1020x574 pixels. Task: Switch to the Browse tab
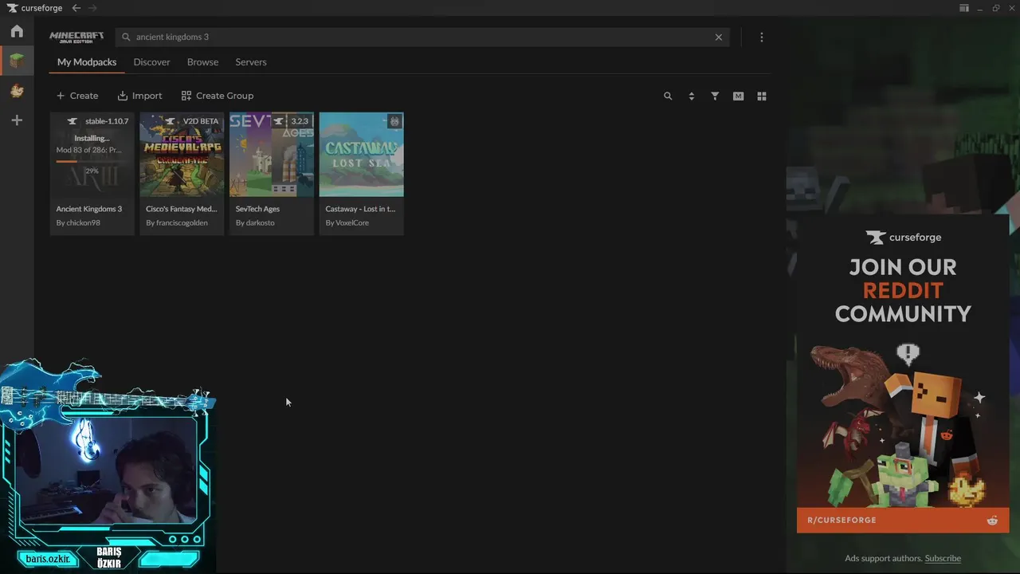[202, 62]
